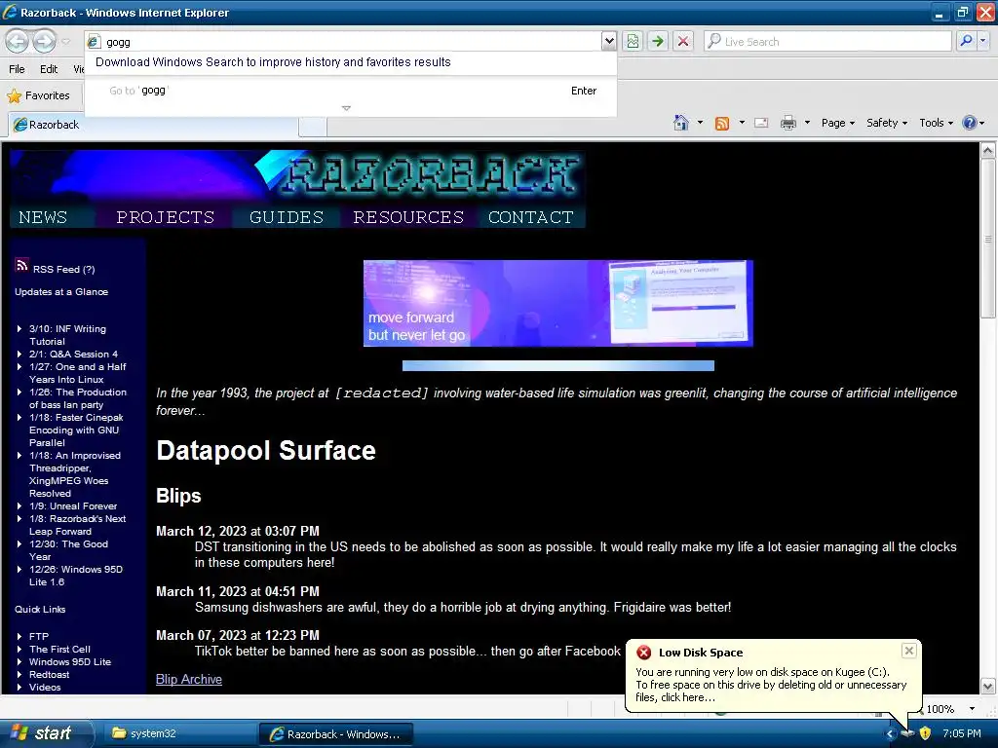Click the Forward navigation arrow button

[44, 42]
